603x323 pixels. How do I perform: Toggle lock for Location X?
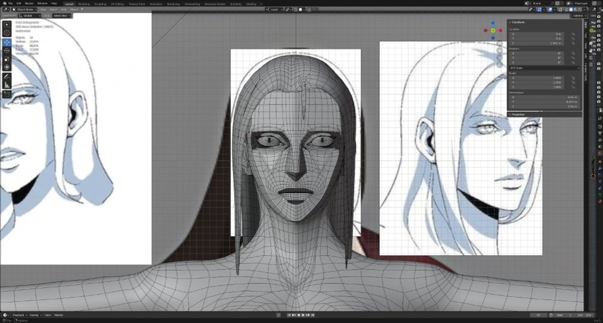pyautogui.click(x=573, y=34)
